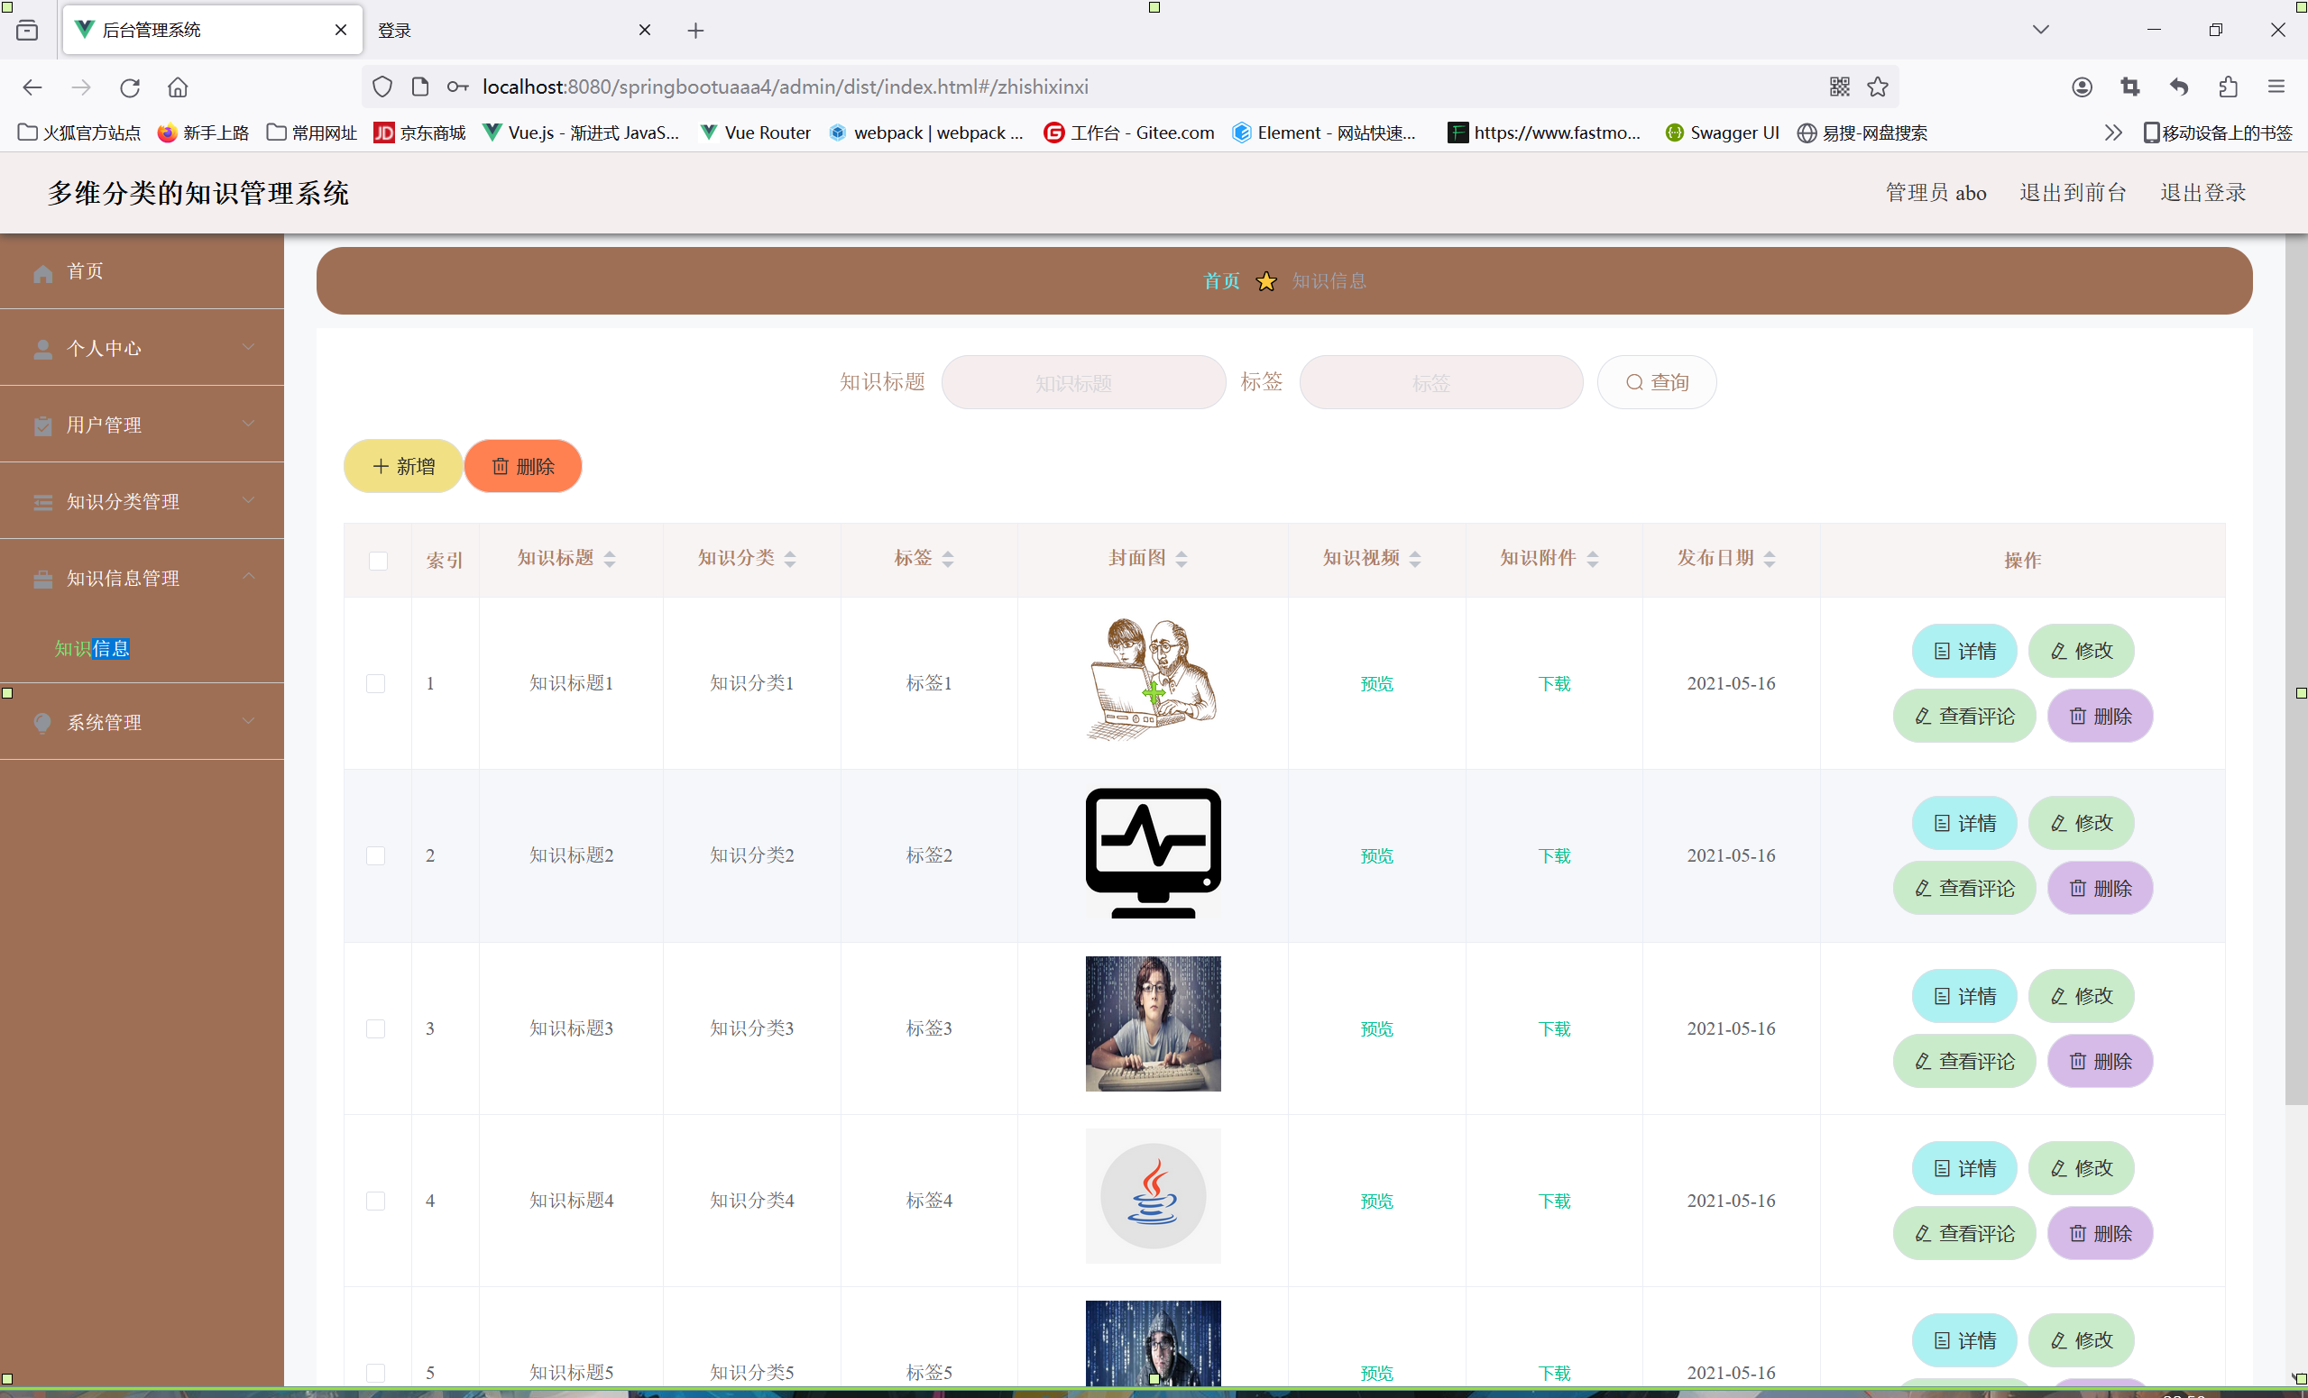The width and height of the screenshot is (2308, 1398).
Task: Toggle the select-all checkbox in the table header
Action: click(x=378, y=560)
